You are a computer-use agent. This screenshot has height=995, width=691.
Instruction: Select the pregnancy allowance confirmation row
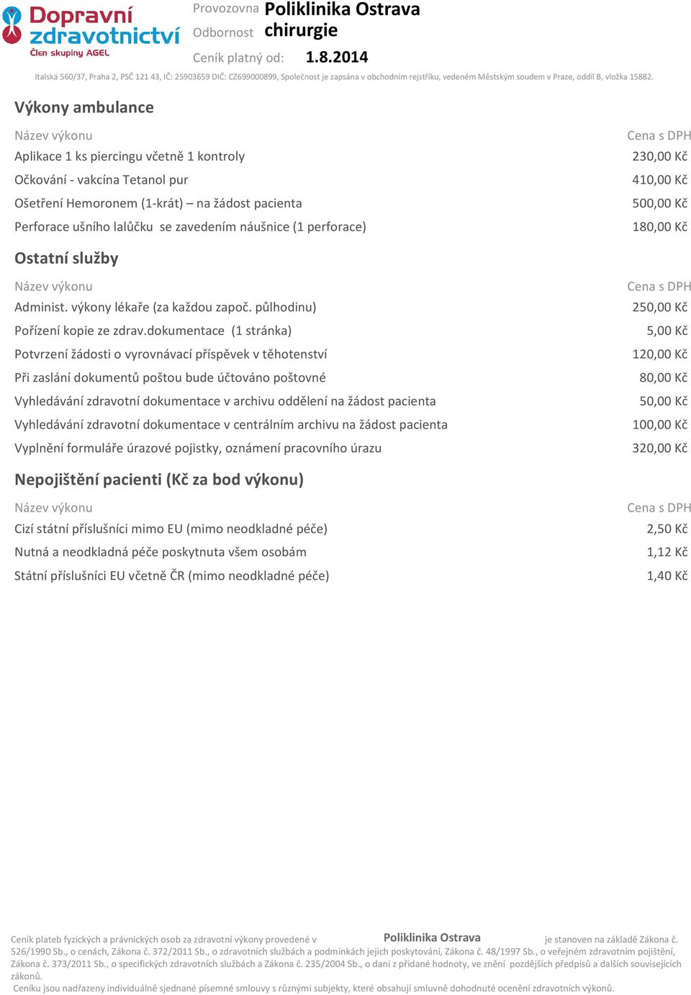(x=351, y=354)
